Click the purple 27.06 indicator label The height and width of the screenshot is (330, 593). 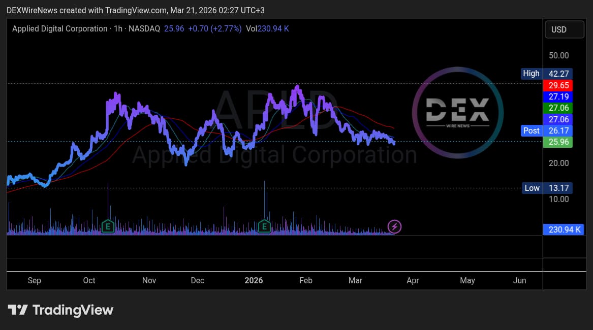(558, 119)
